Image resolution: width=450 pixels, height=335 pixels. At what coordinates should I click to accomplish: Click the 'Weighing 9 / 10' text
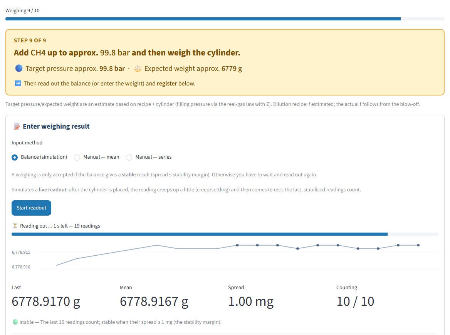(22, 11)
